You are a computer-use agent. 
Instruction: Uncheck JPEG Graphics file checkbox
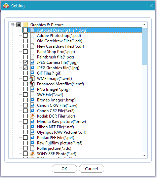click(x=25, y=68)
